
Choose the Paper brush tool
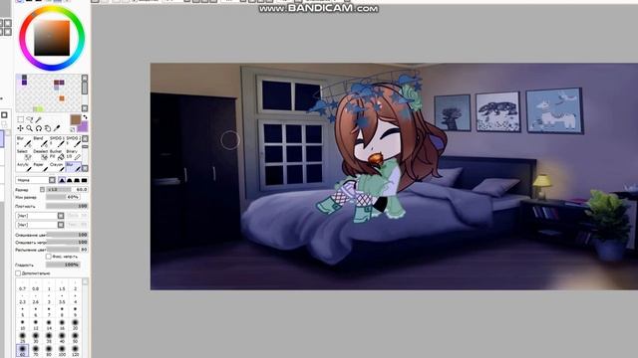point(41,167)
